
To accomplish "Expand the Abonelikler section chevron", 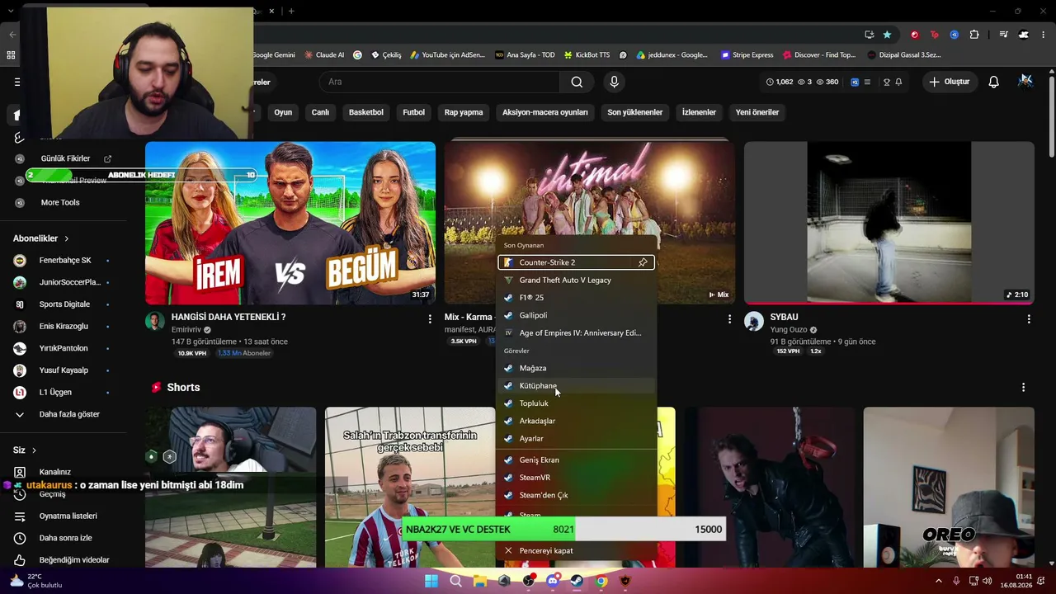I will tap(67, 238).
